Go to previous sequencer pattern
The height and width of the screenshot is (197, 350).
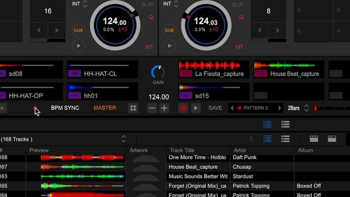point(232,108)
